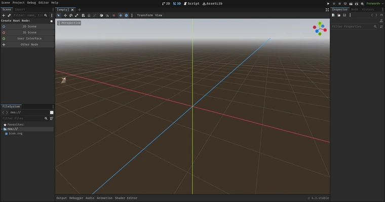Click the list selectable nodes tool icon

(x=83, y=15)
